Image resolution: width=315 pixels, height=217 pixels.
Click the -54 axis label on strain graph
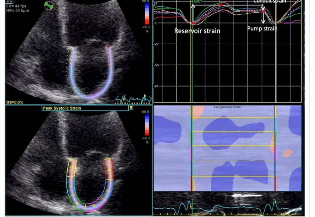157,65
